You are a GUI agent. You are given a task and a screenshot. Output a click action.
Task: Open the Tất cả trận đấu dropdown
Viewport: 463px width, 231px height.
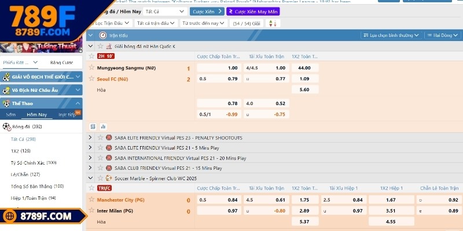pos(156,23)
